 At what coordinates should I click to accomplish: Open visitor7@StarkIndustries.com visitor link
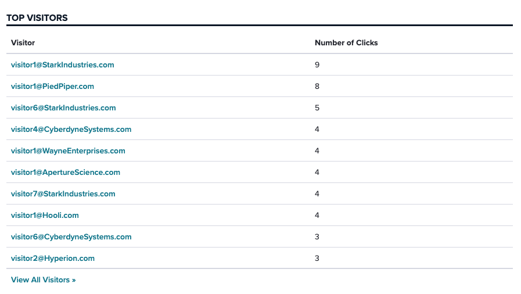[63, 194]
